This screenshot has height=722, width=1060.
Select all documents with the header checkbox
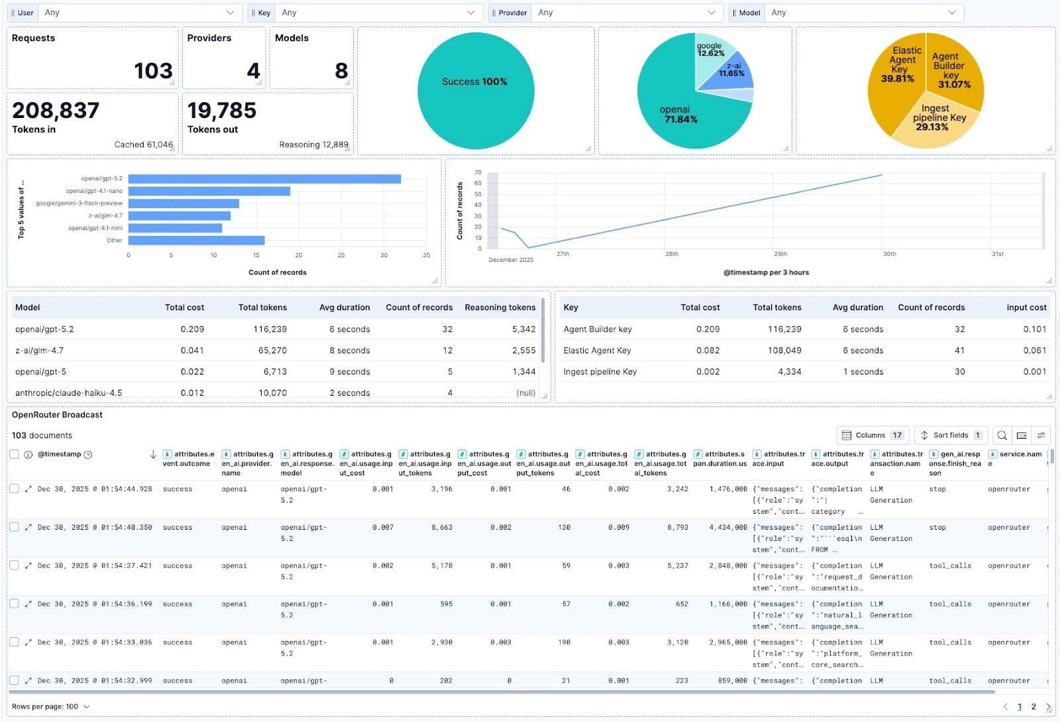pyautogui.click(x=15, y=454)
